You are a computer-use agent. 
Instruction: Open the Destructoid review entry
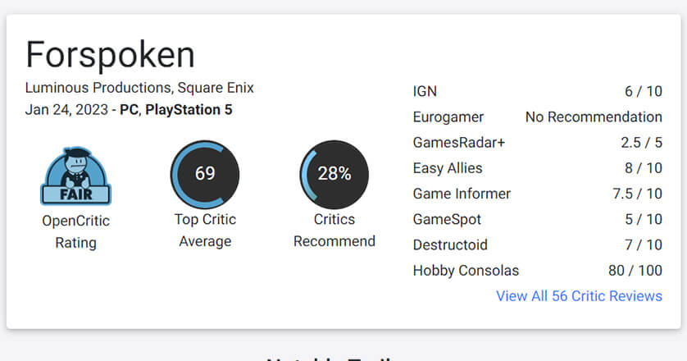coord(537,244)
